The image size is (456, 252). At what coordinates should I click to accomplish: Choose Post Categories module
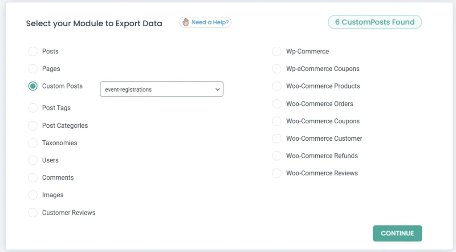click(x=33, y=126)
